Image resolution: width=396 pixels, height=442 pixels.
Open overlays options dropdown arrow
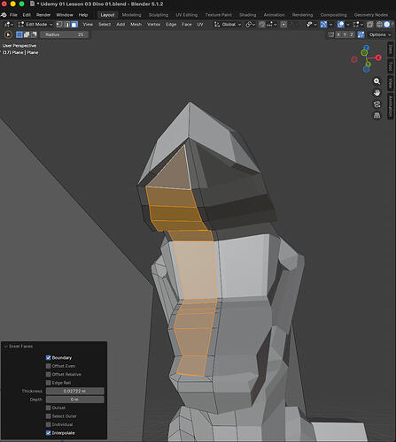pyautogui.click(x=348, y=25)
